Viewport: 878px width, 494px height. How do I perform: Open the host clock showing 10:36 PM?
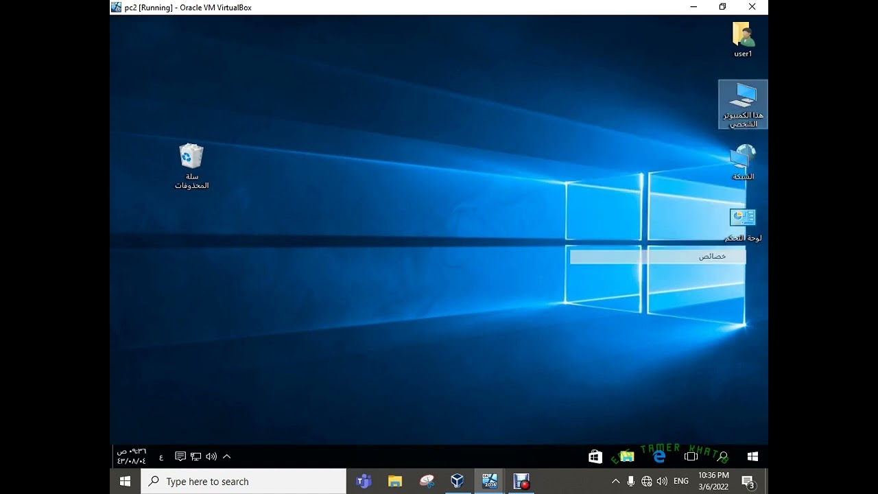pos(713,481)
